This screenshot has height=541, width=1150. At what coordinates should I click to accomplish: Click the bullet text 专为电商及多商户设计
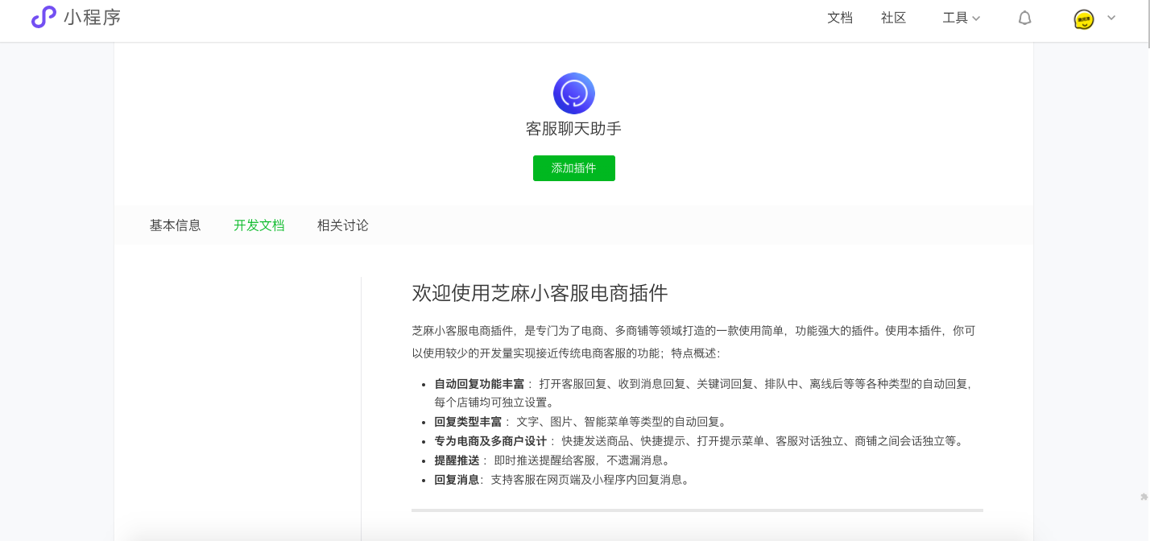point(490,441)
